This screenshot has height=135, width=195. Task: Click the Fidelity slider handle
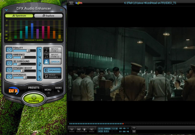click(x=28, y=51)
